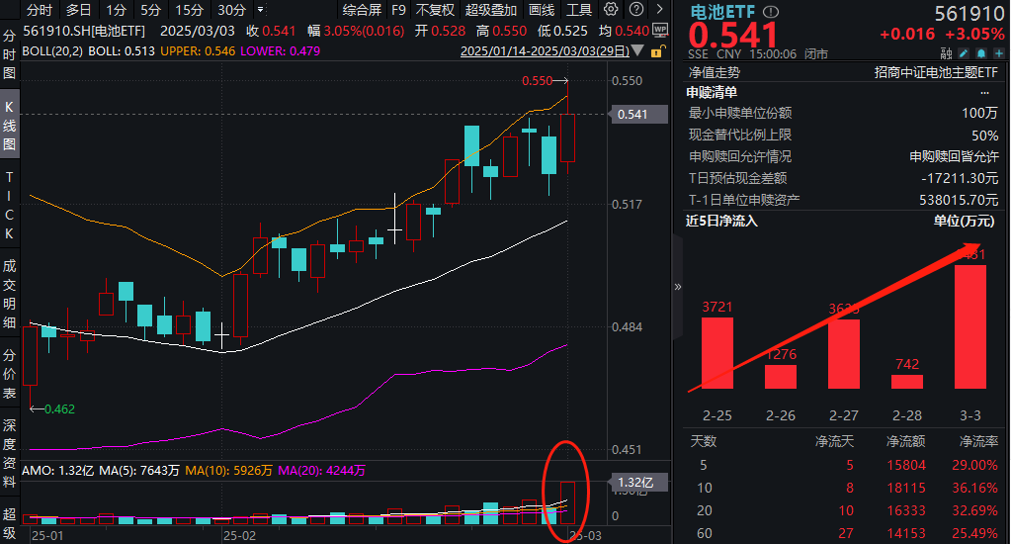
Task: Click the 2-25 net inflow bar
Action: point(716,353)
